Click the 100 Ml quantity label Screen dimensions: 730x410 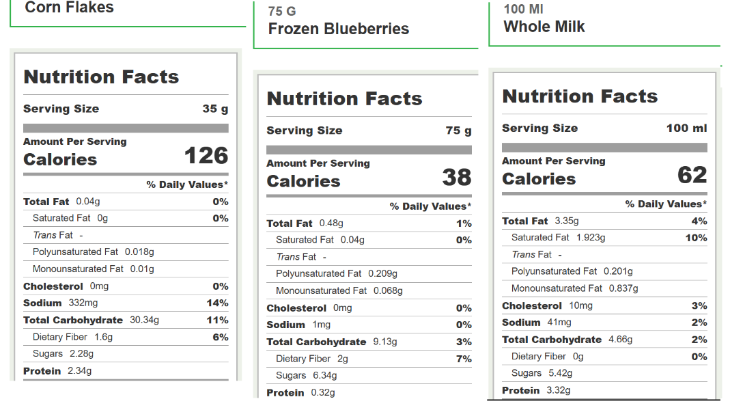[523, 10]
